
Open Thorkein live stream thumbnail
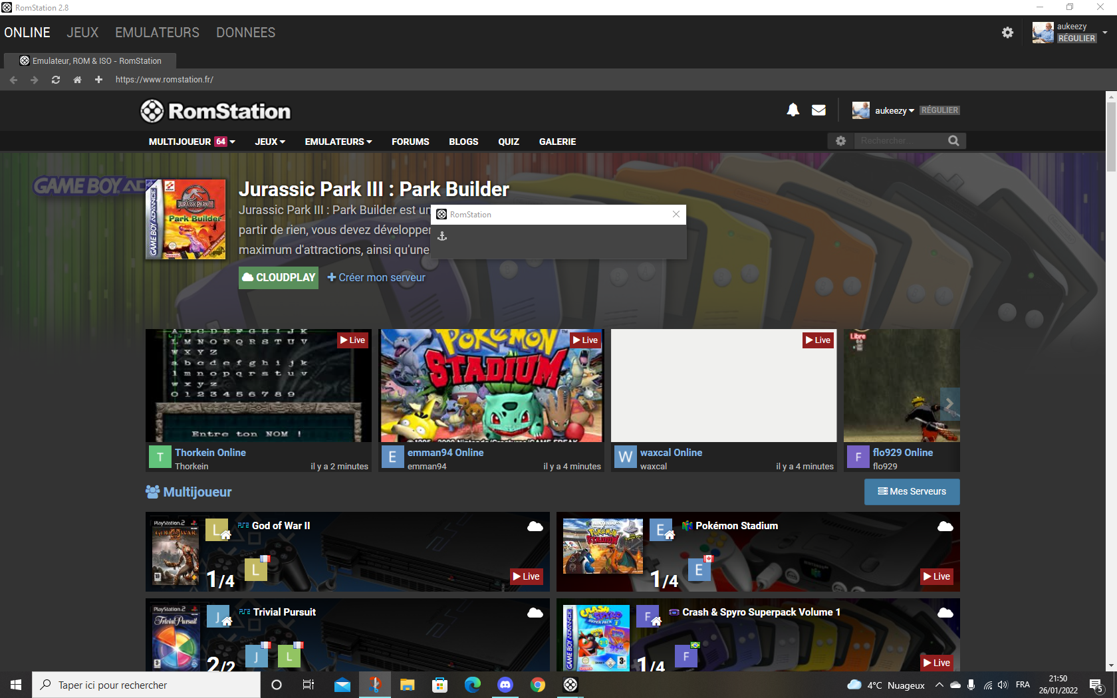pos(258,386)
